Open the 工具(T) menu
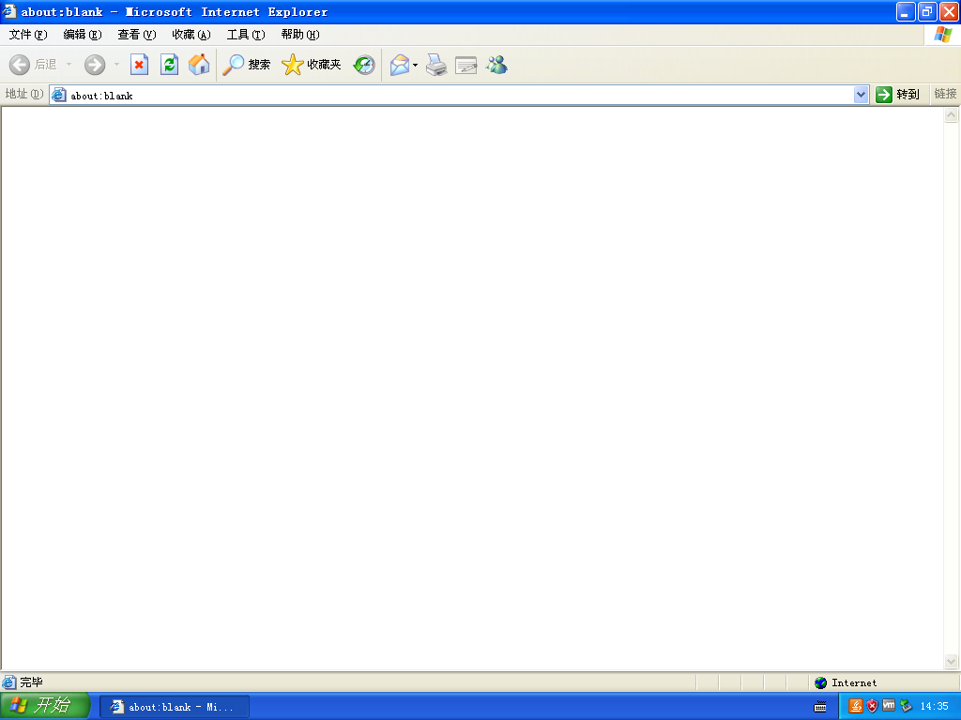The height and width of the screenshot is (720, 961). [247, 35]
